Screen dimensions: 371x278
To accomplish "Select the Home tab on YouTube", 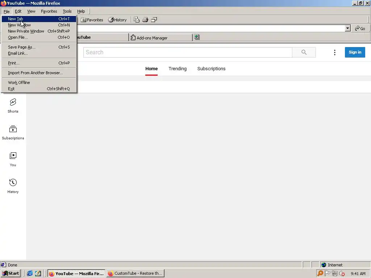I will pyautogui.click(x=151, y=69).
